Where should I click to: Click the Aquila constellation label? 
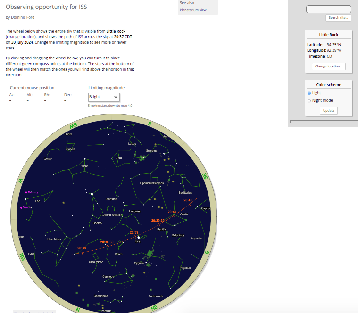tap(184, 214)
